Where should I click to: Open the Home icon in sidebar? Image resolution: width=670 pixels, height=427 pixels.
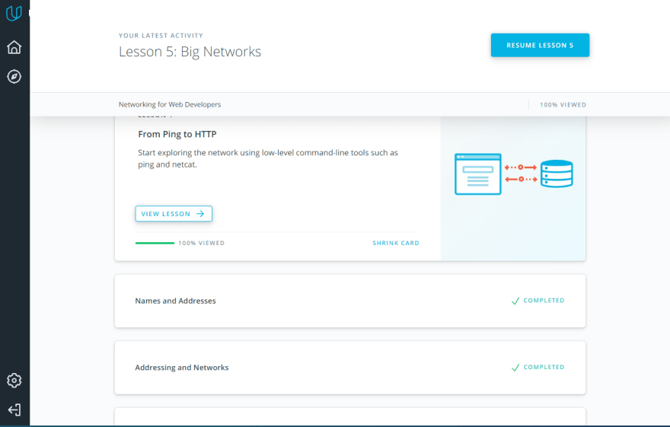14,47
